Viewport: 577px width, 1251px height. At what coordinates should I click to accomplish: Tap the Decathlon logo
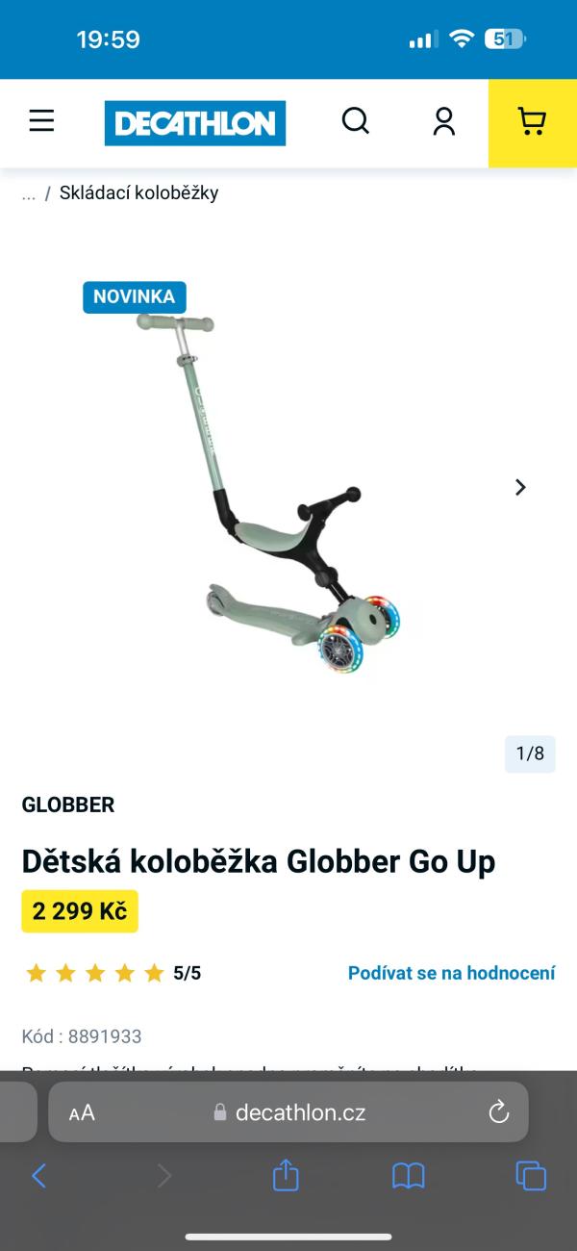pos(195,123)
